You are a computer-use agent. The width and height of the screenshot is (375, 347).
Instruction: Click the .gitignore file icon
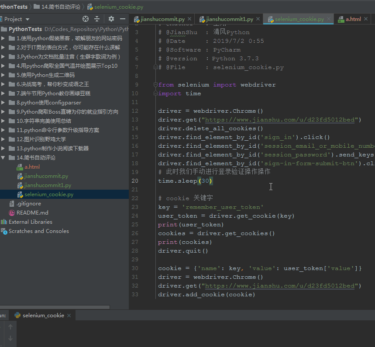[x=12, y=204]
